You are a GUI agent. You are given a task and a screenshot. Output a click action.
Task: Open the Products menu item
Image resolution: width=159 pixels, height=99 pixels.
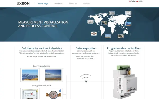[x=58, y=4]
